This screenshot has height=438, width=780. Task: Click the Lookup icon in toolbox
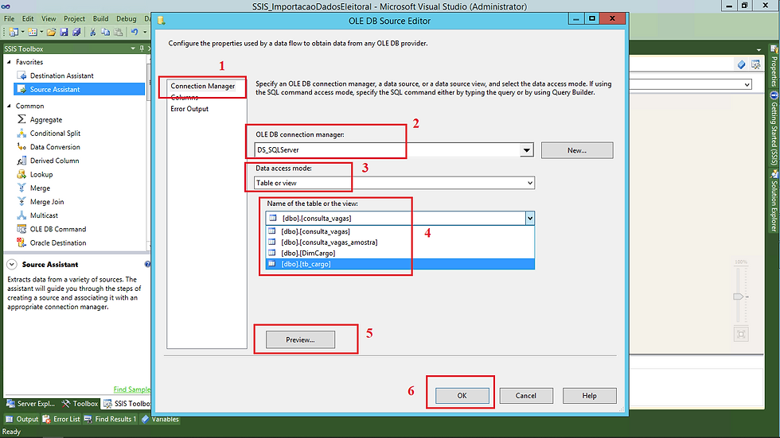pos(21,174)
